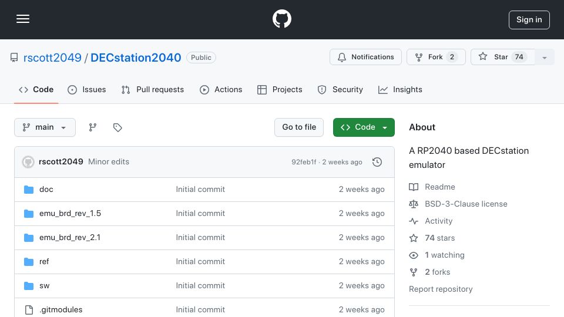Open Initial commit message in ref row
Screen dimensions: 564x317
pos(200,262)
